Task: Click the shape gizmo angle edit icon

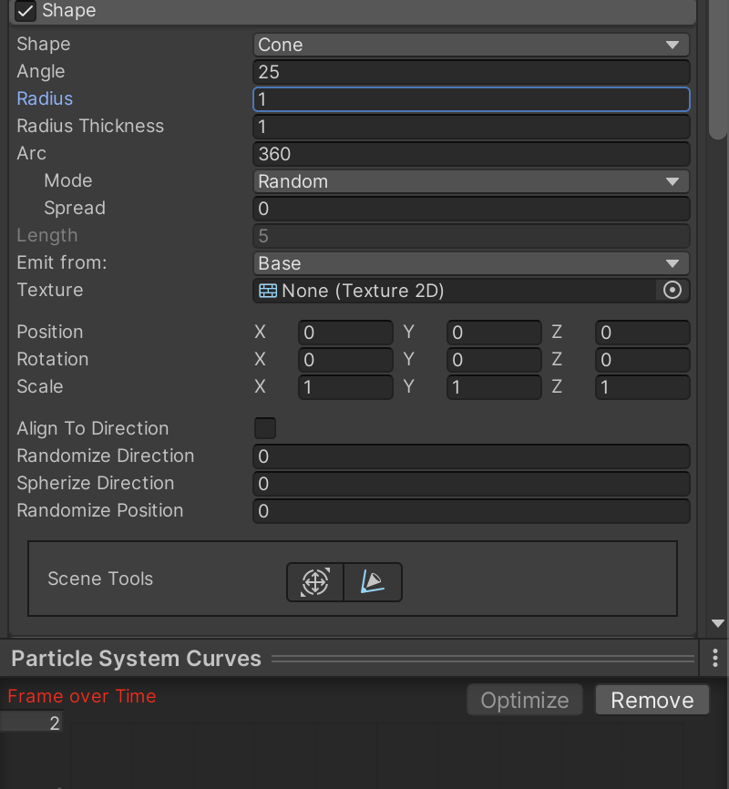Action: [373, 581]
